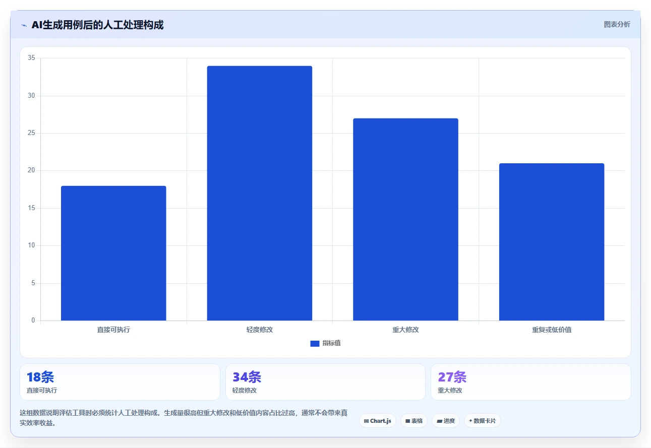
Task: Click the summary paragraph starting 这组数据说明
Action: point(184,418)
